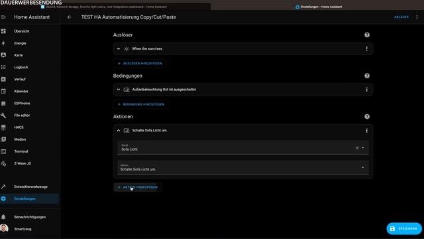The width and height of the screenshot is (424, 239).
Task: Click the File editor wrench icon
Action: pos(3,115)
